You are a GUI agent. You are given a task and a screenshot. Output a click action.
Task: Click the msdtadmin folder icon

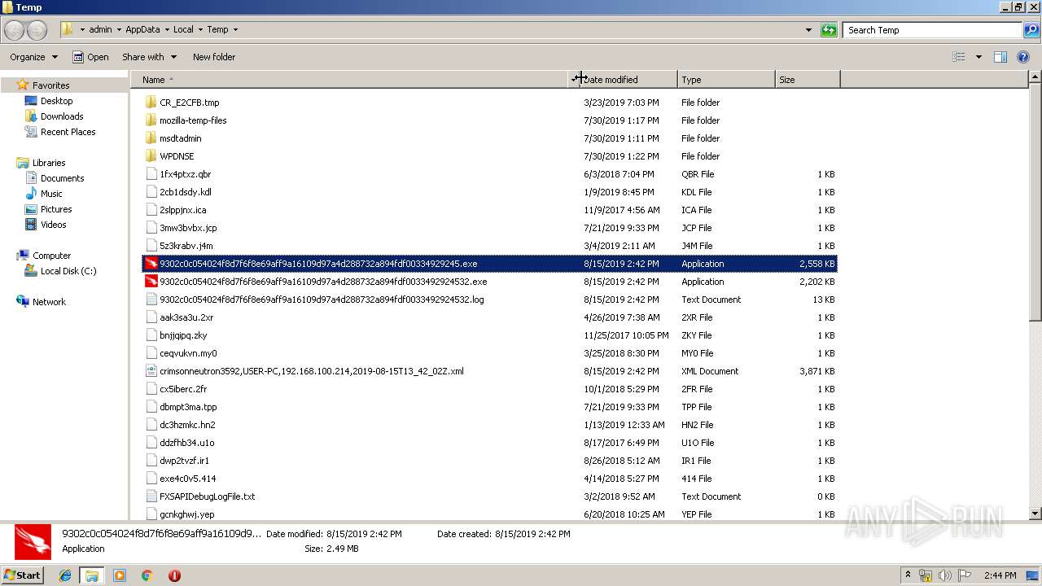pos(151,138)
